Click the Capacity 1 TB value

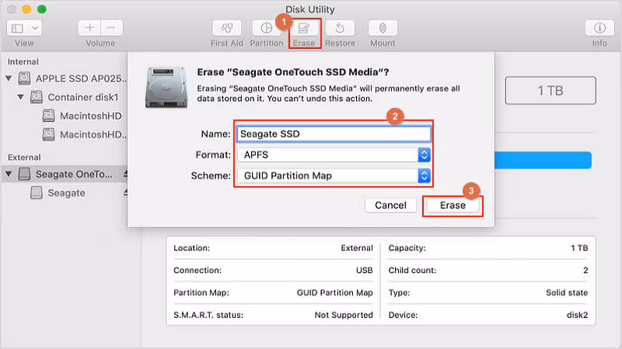[x=579, y=248]
